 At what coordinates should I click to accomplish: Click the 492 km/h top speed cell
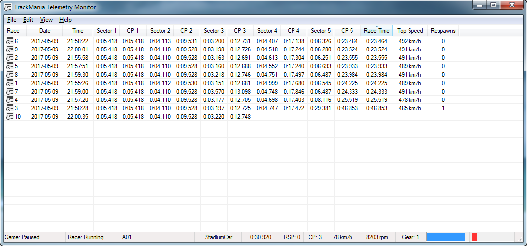point(410,41)
